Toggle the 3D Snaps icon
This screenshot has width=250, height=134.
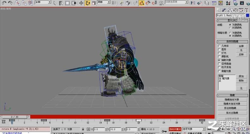pos(135,3)
